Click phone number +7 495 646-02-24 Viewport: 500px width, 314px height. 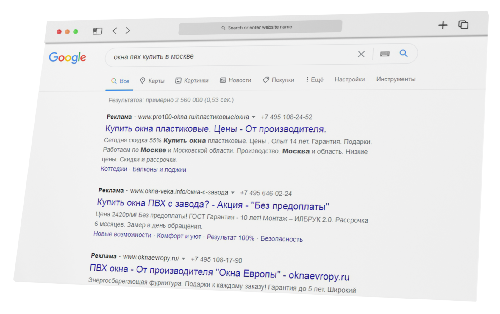pos(266,193)
